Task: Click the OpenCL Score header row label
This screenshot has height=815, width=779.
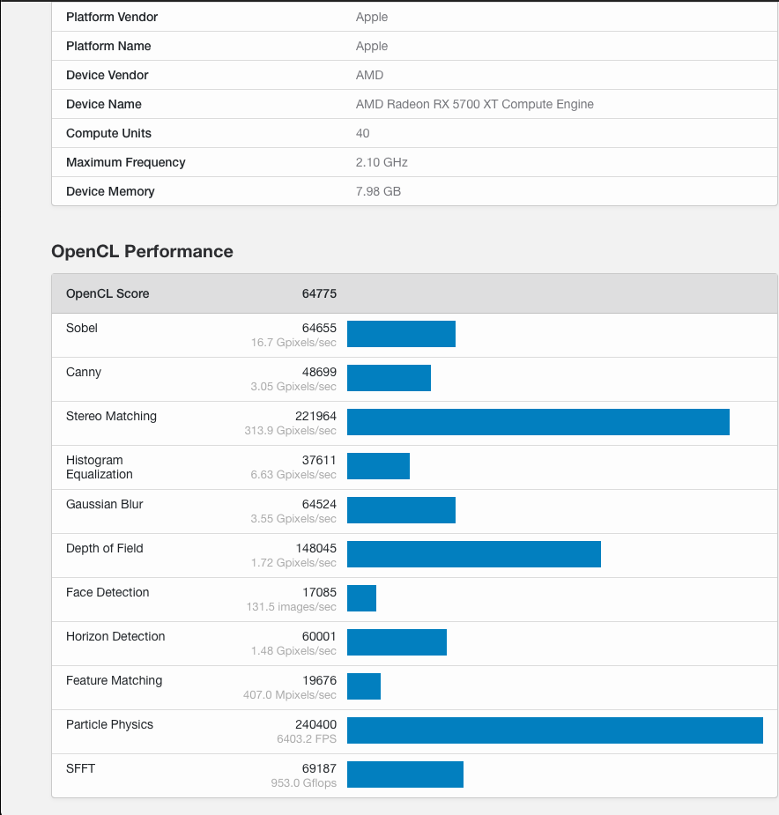Action: tap(108, 293)
